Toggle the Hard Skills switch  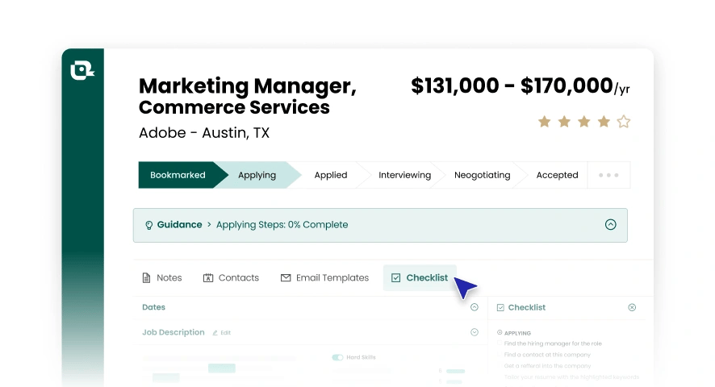(x=337, y=357)
